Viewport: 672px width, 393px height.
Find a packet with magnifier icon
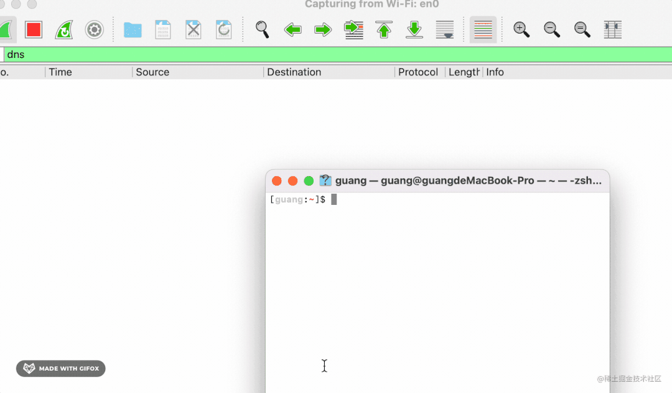263,30
